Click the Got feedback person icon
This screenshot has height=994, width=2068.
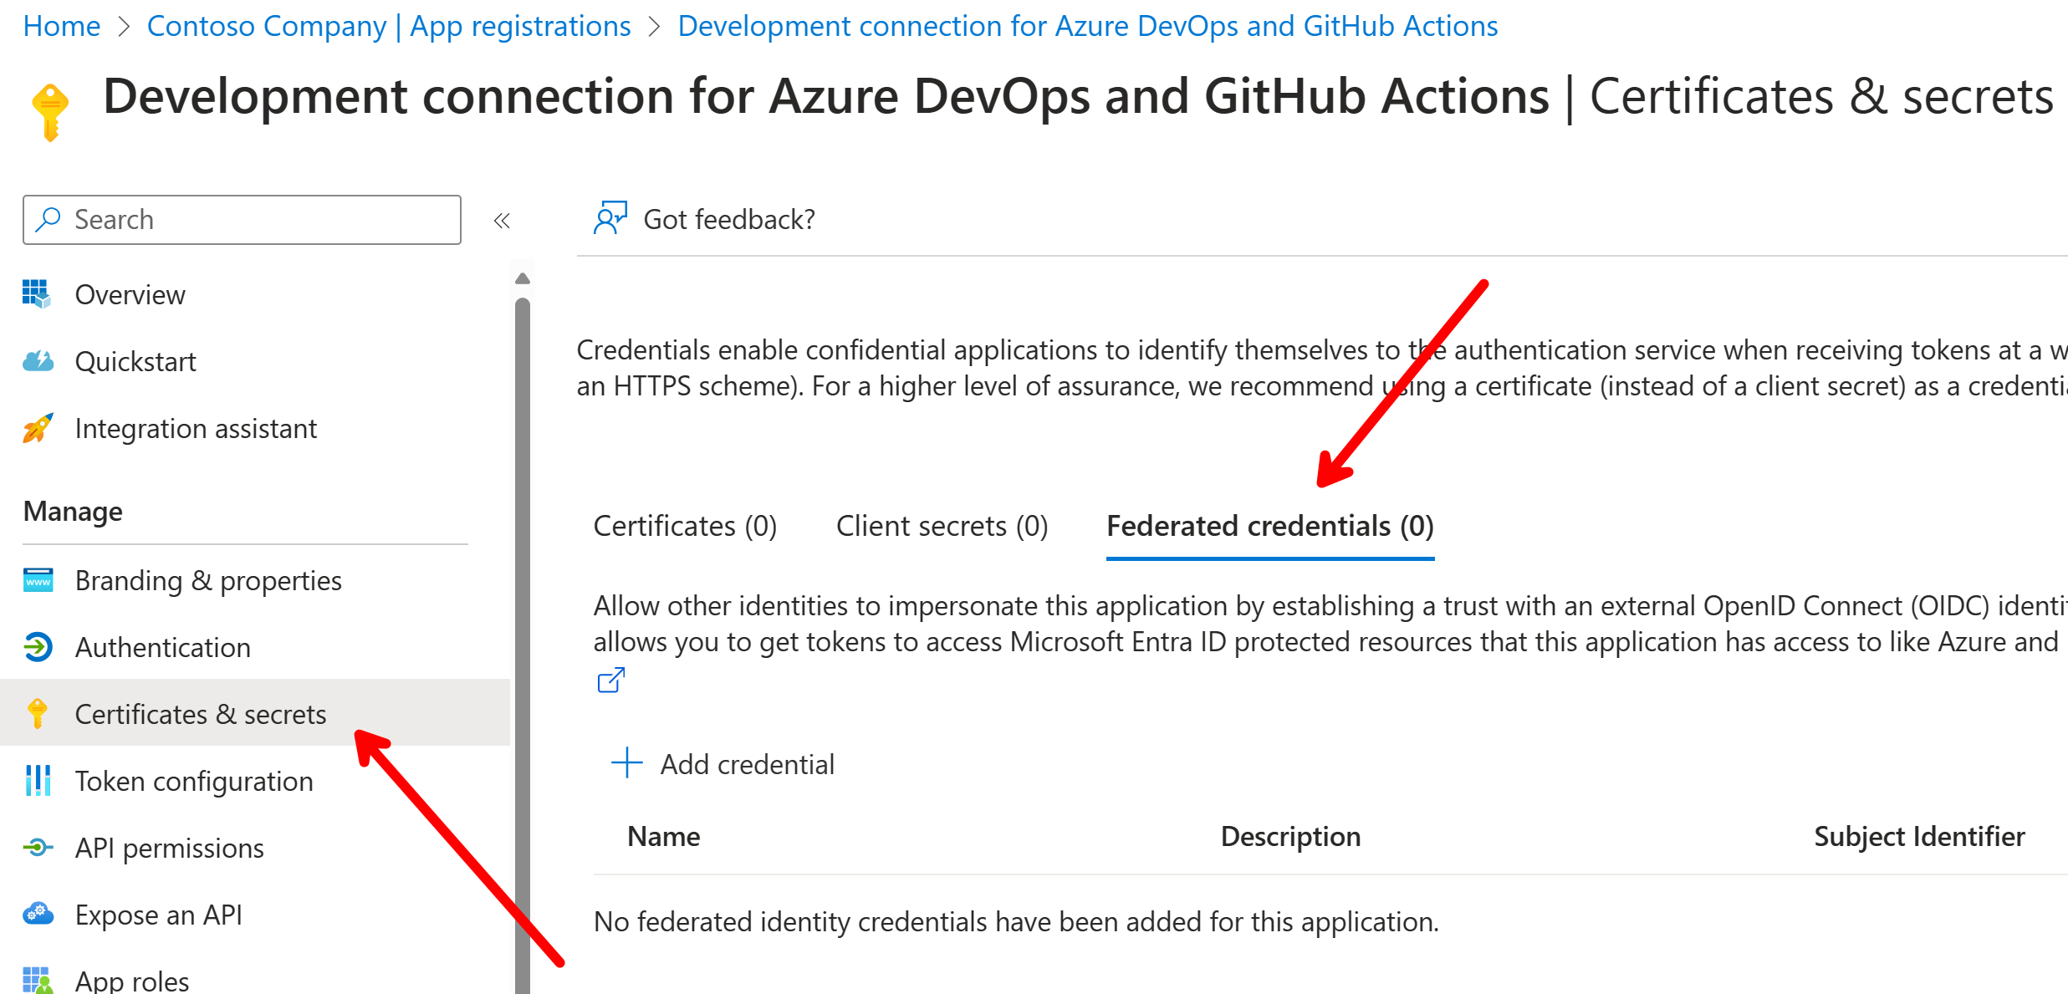click(x=610, y=218)
